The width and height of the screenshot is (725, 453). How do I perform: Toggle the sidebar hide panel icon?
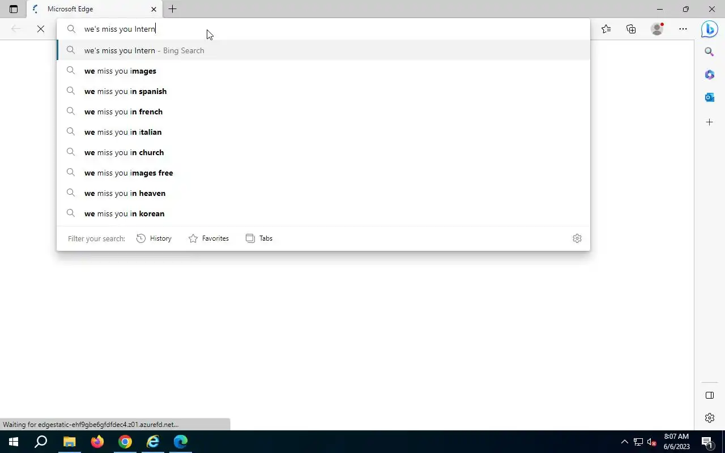coord(709,395)
